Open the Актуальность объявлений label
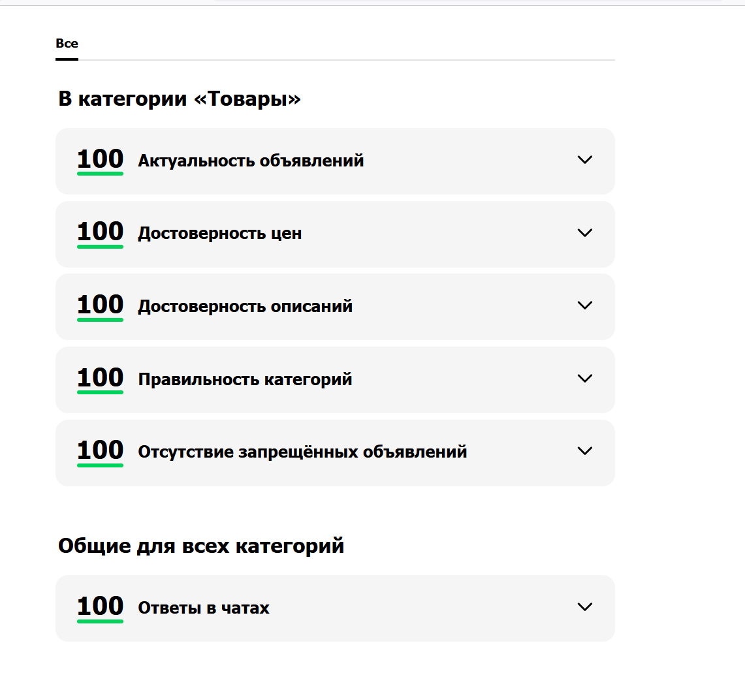Image resolution: width=745 pixels, height=690 pixels. [251, 161]
